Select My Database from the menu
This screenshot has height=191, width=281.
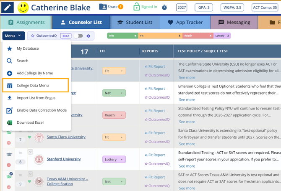coord(36,48)
